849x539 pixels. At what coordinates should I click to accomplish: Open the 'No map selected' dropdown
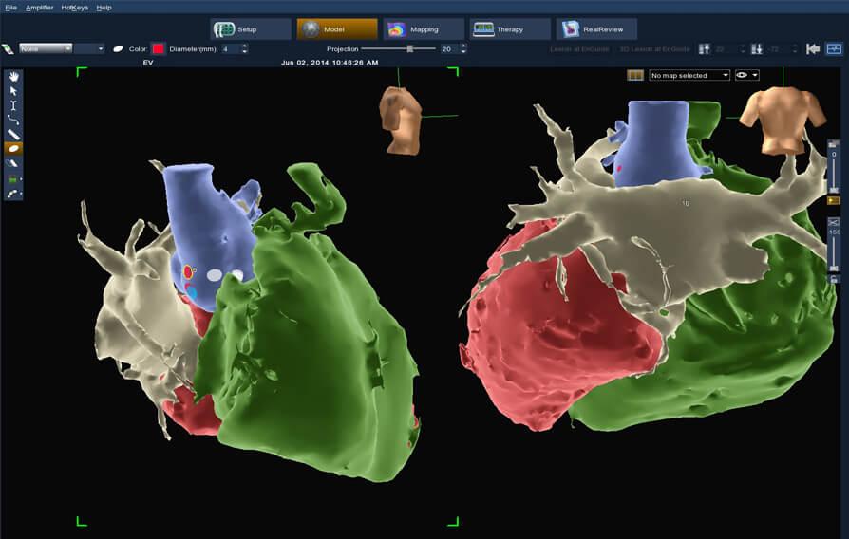tap(689, 75)
